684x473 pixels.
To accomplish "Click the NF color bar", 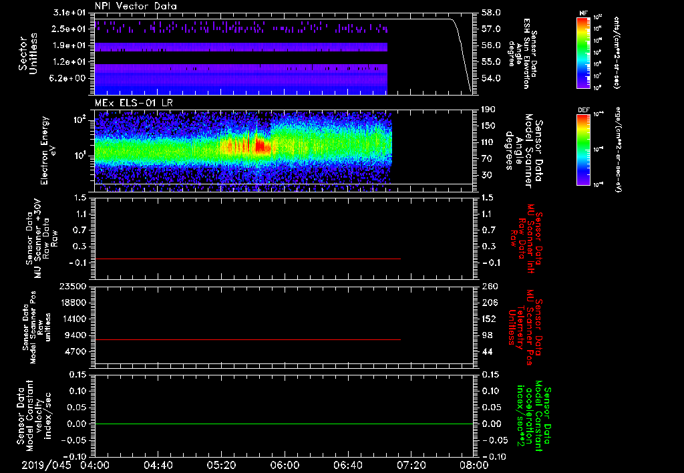I will (x=583, y=52).
